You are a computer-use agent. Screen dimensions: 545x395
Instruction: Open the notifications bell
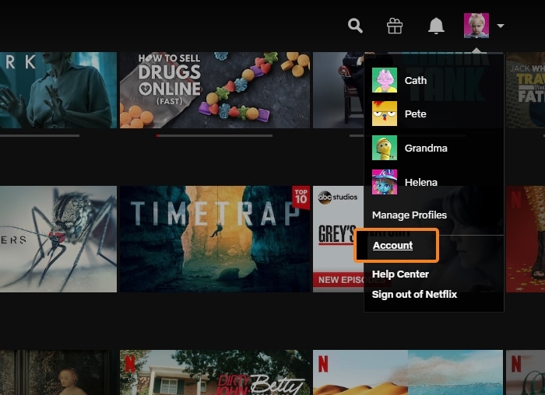[436, 26]
